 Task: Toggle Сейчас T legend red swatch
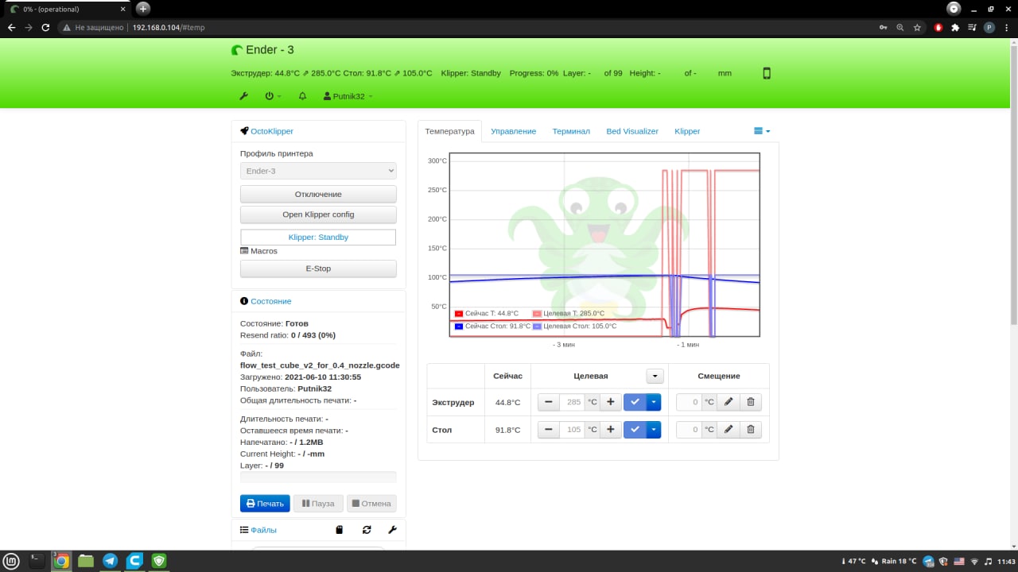tap(459, 314)
